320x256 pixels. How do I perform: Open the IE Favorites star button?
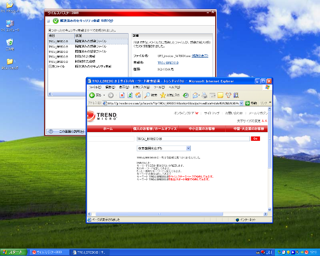(170, 95)
